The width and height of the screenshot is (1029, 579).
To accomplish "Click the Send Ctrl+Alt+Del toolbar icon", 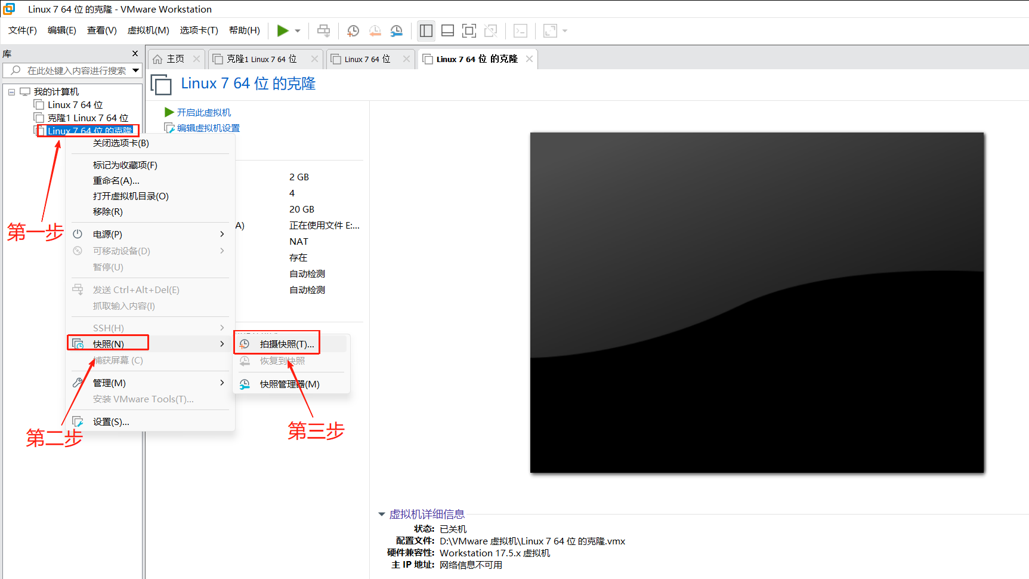I will coord(323,30).
